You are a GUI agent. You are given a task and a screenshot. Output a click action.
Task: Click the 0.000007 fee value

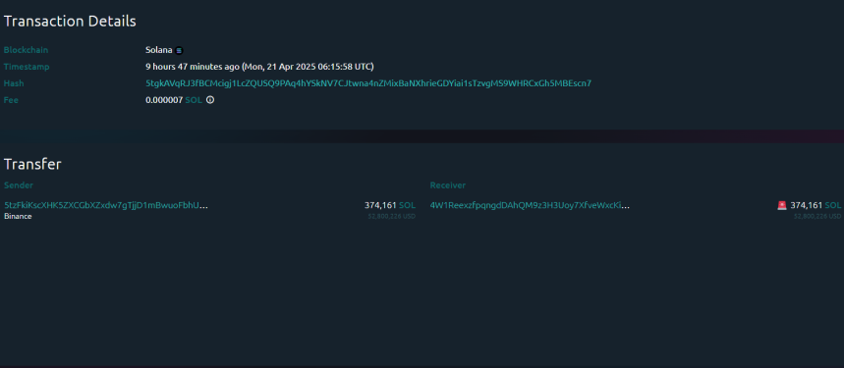[164, 100]
